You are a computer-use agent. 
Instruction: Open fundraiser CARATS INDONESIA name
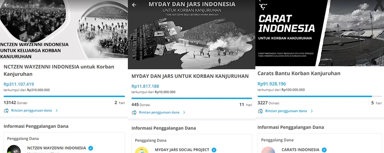(301, 150)
